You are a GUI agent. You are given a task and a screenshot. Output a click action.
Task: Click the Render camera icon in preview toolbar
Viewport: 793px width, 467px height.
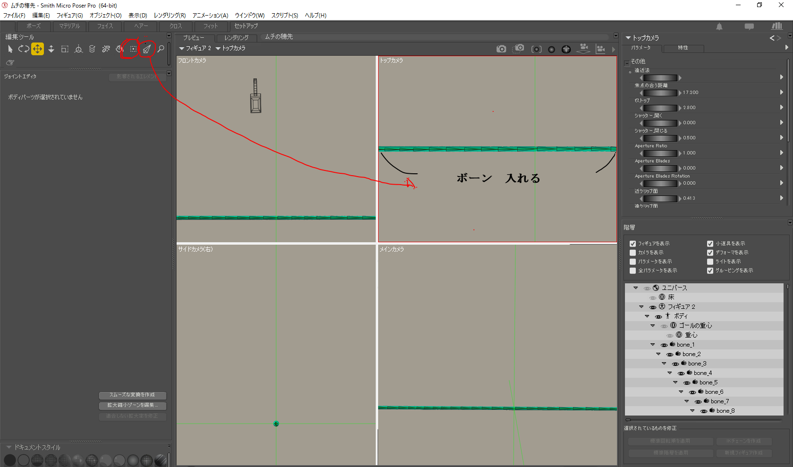[x=501, y=49]
